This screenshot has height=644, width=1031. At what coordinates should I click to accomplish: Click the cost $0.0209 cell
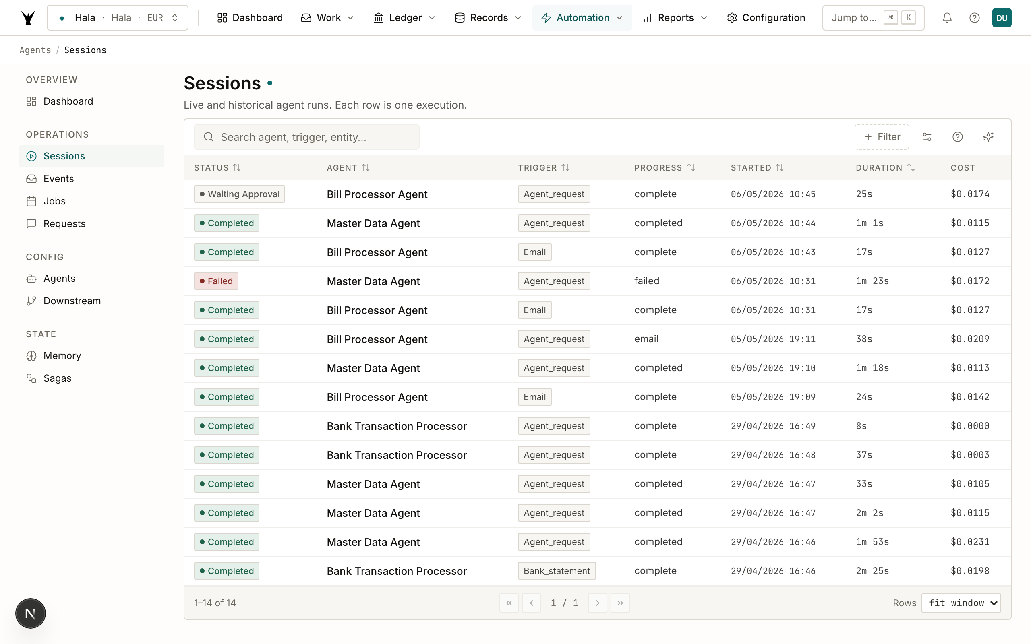(970, 339)
